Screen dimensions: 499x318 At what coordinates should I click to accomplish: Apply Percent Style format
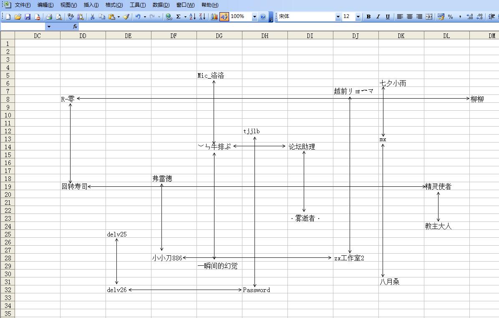click(450, 17)
